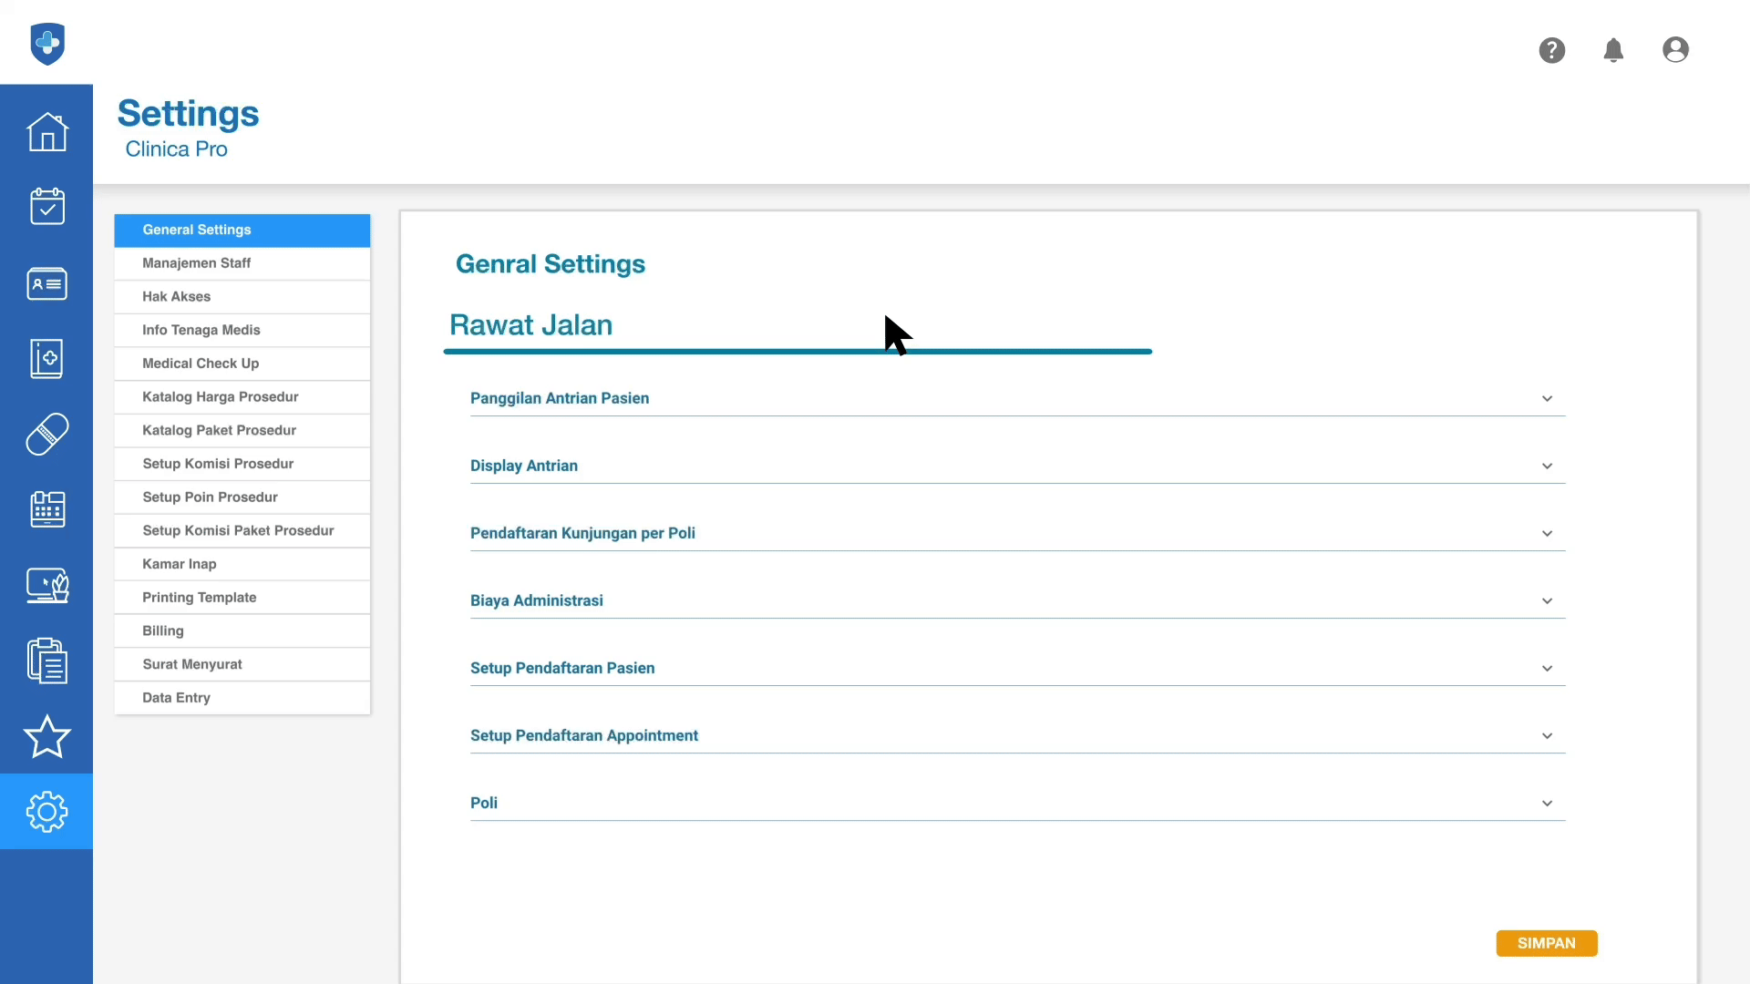Click the Rawat Jalan tab heading

tap(530, 325)
